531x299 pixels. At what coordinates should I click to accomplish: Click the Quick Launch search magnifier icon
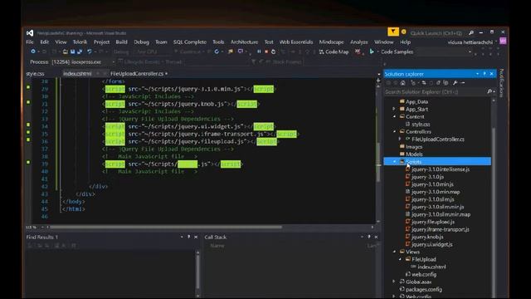coord(471,33)
